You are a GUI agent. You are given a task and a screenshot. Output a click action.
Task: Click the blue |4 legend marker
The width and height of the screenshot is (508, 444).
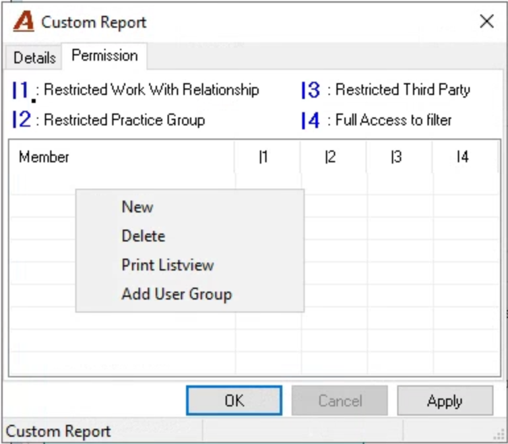pos(311,120)
